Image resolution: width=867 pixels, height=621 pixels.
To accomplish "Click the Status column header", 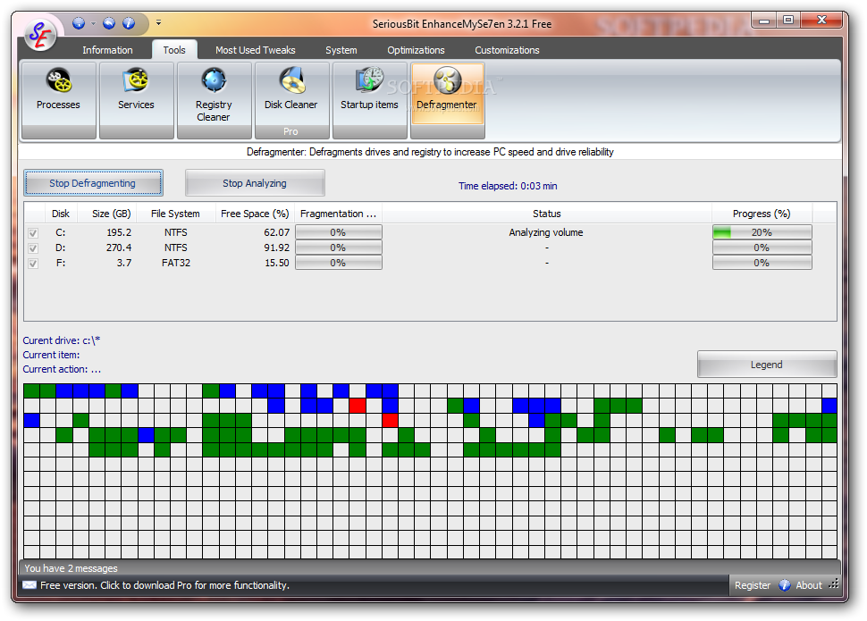I will [x=547, y=214].
